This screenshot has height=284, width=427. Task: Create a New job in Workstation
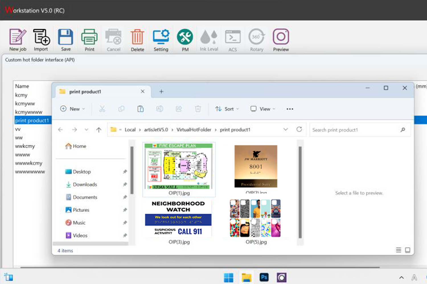[17, 39]
